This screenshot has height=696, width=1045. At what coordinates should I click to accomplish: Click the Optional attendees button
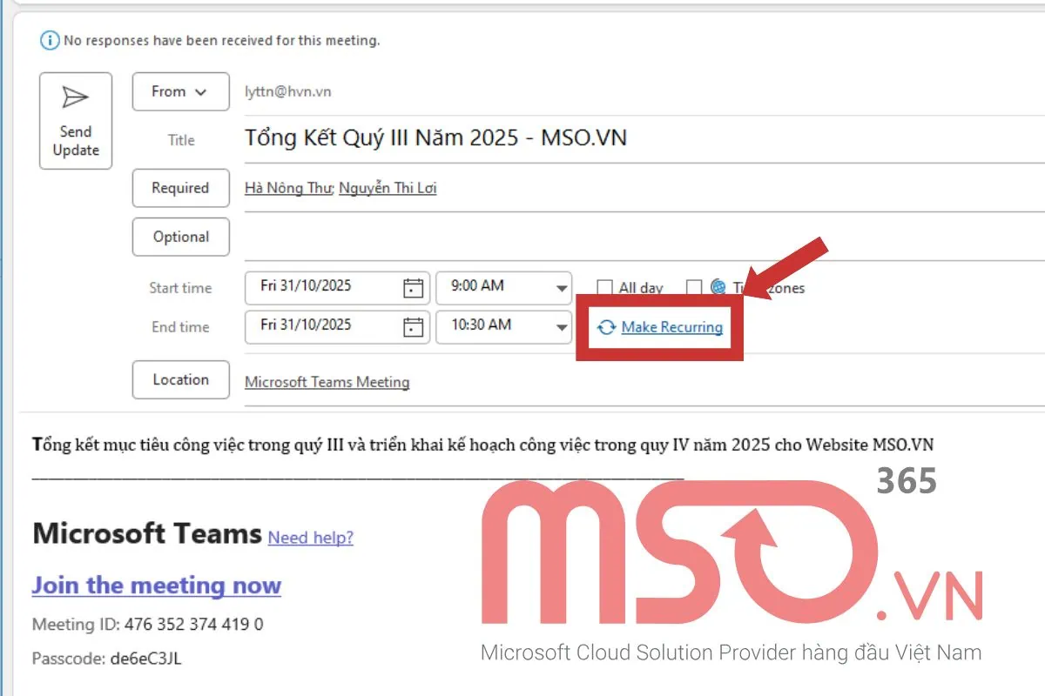[180, 237]
